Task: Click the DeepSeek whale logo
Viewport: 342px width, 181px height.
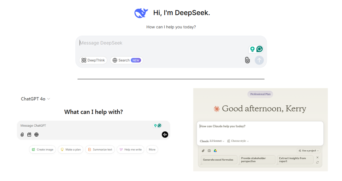Action: [141, 13]
